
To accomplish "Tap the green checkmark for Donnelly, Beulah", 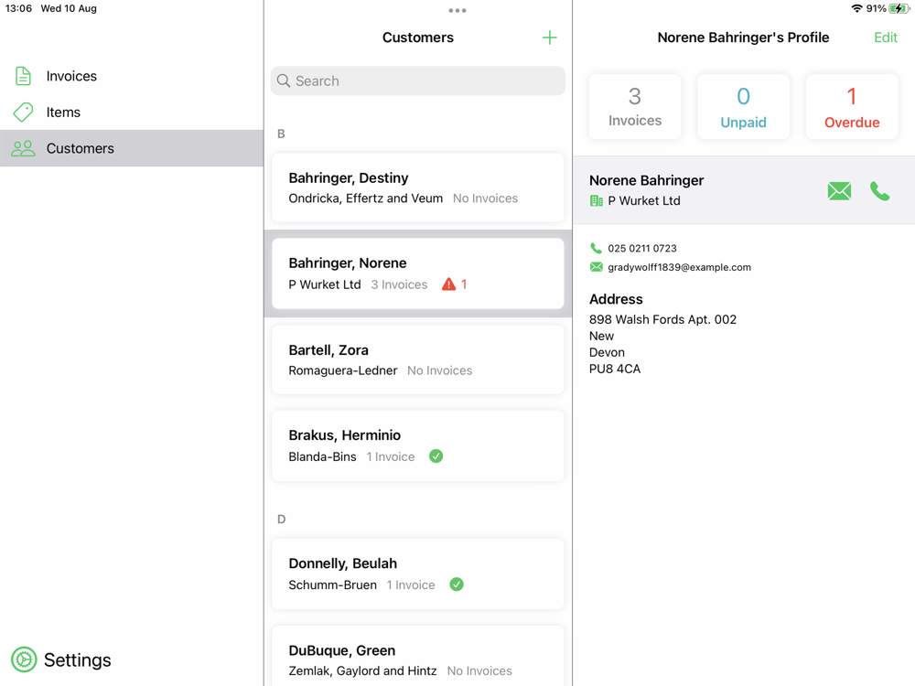I will (457, 584).
